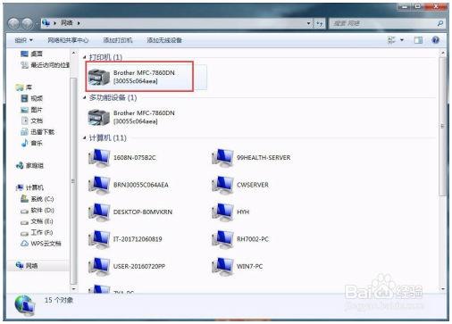Click the 15 个对象 status text
452x324 pixels.
(59, 300)
